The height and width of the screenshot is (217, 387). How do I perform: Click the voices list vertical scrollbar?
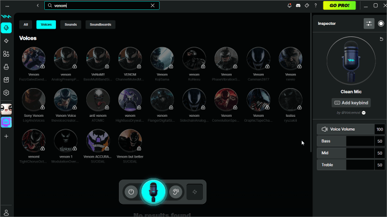pos(311,82)
